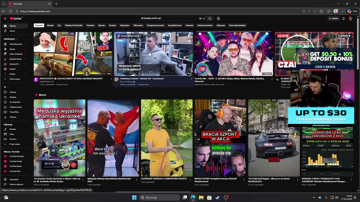Open options menu for YouTube Mix EKIPA
This screenshot has height=202, width=360.
click(x=272, y=79)
